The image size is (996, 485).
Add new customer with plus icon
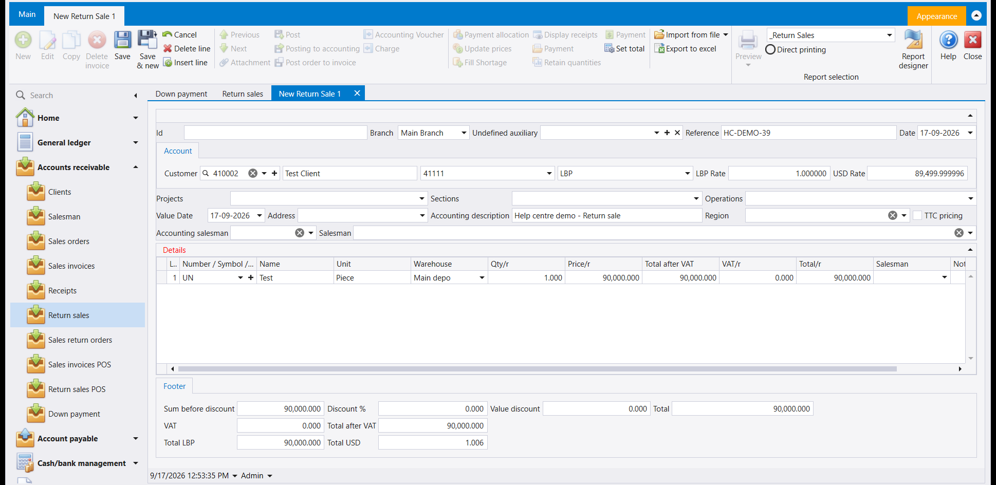274,174
